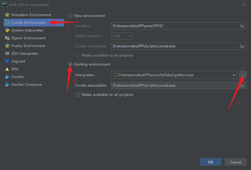Select WSL in the sidebar list
251x170 pixels.
[x=33, y=69]
